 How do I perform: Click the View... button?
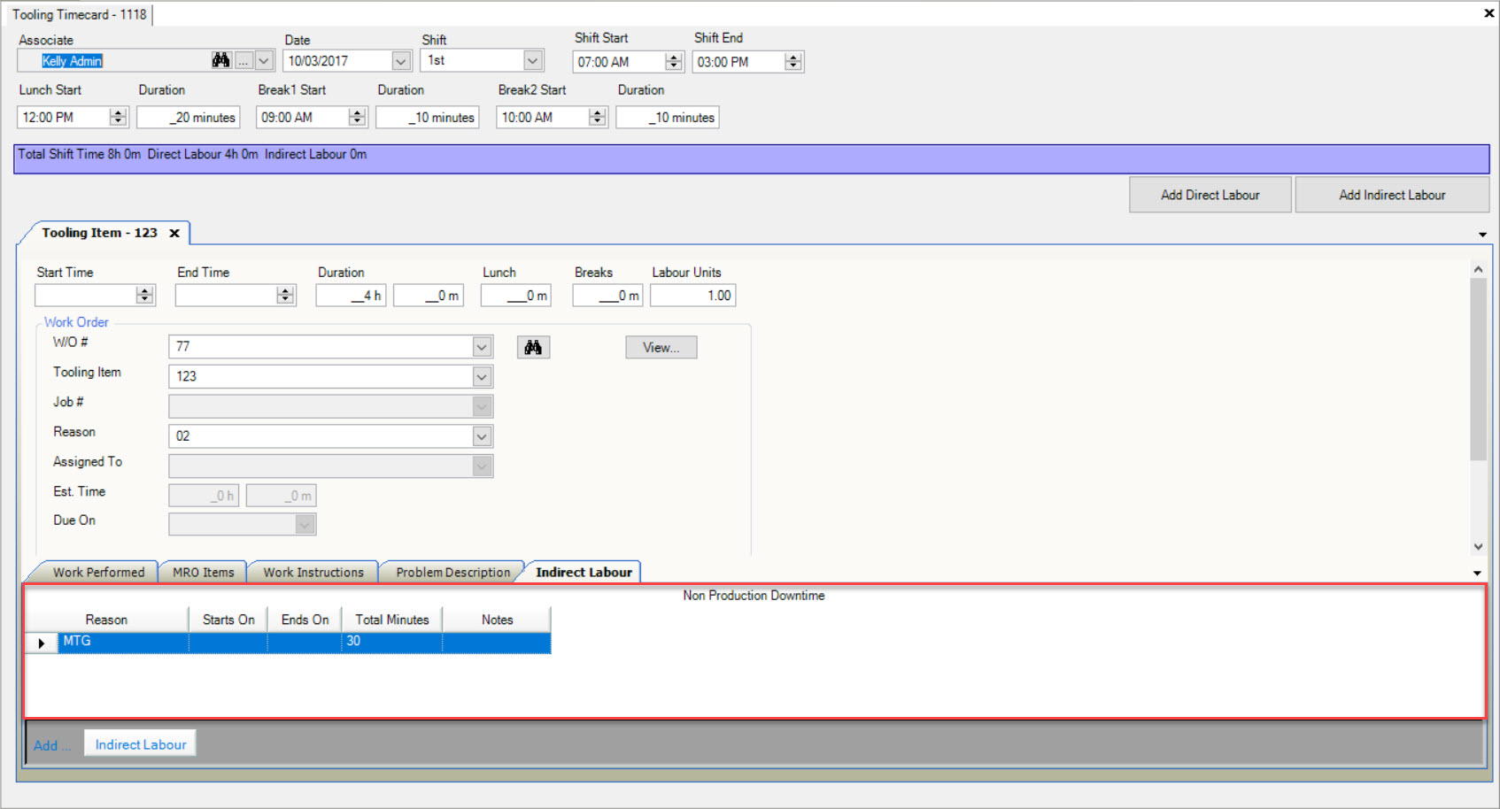[661, 347]
